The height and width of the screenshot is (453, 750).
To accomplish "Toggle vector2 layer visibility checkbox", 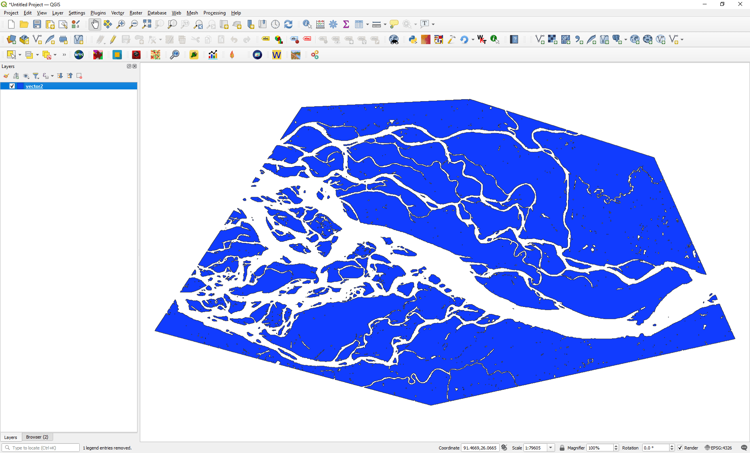I will 12,86.
